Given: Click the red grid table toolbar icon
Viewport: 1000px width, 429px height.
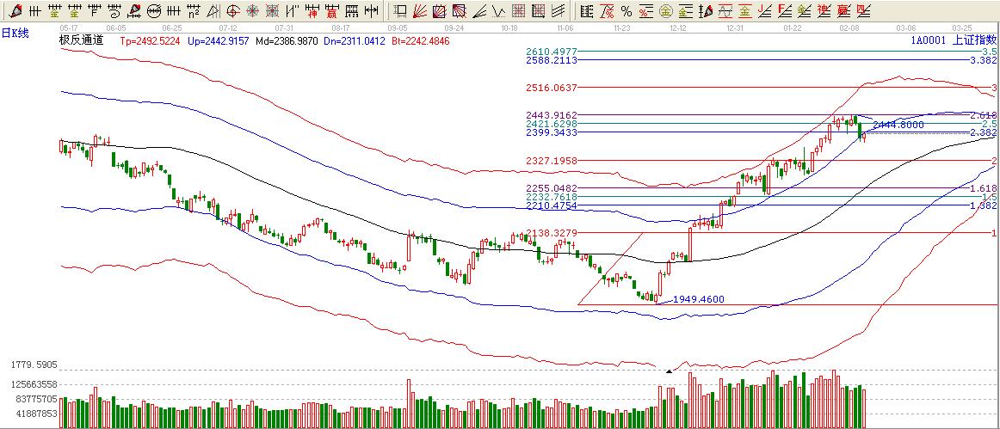Looking at the screenshot, I should click(519, 11).
